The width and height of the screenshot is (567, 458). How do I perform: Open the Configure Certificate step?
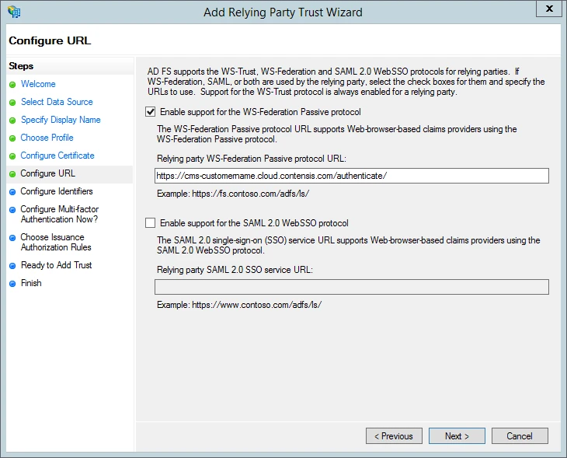57,156
